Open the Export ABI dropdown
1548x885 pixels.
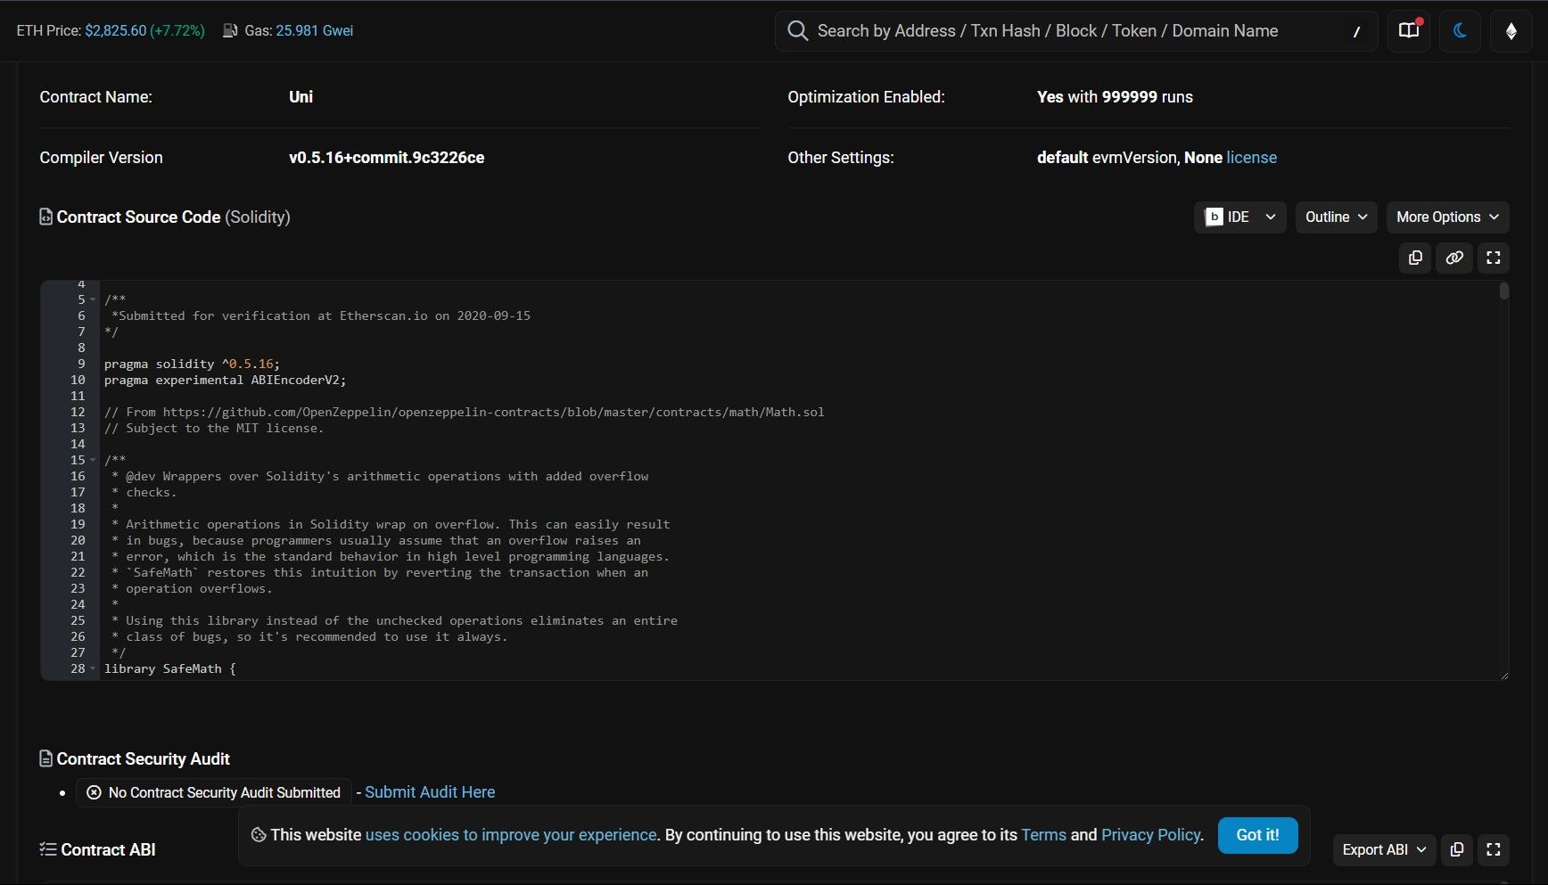coord(1384,849)
